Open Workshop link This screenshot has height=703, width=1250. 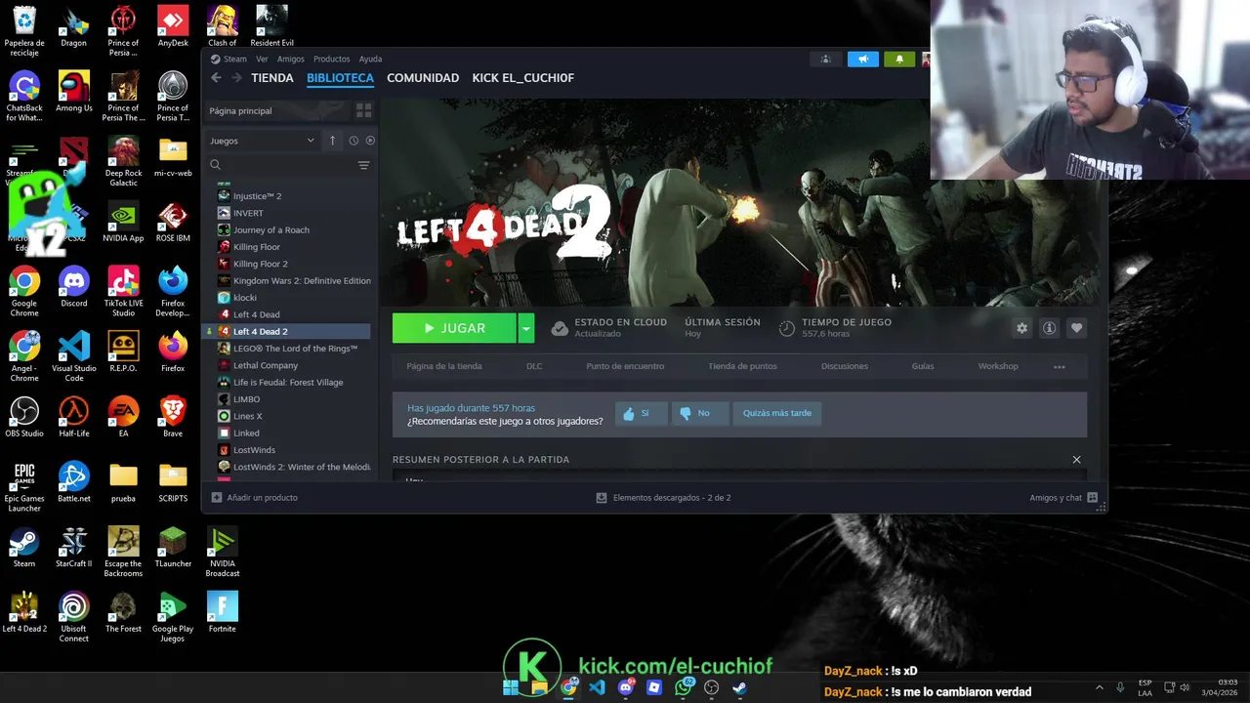(998, 366)
